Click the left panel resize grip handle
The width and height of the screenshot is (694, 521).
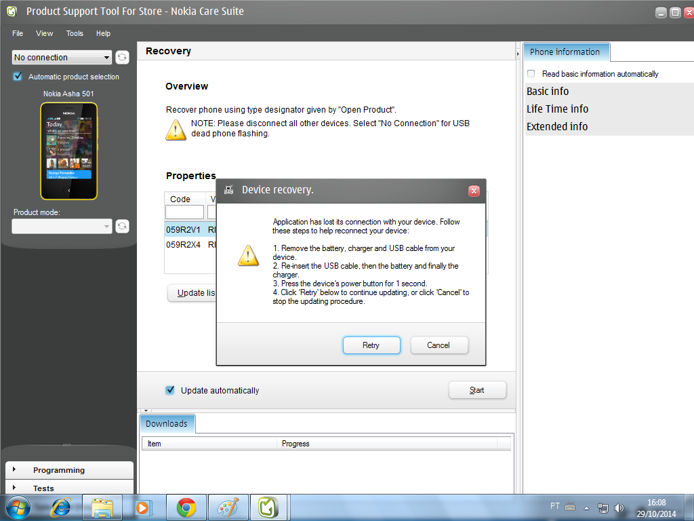(67, 445)
